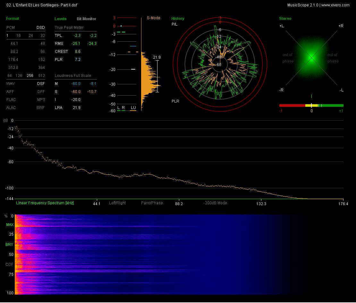Viewport: 356px width, 303px height.
Task: Open the www.xivero.com link
Action: tap(335, 5)
